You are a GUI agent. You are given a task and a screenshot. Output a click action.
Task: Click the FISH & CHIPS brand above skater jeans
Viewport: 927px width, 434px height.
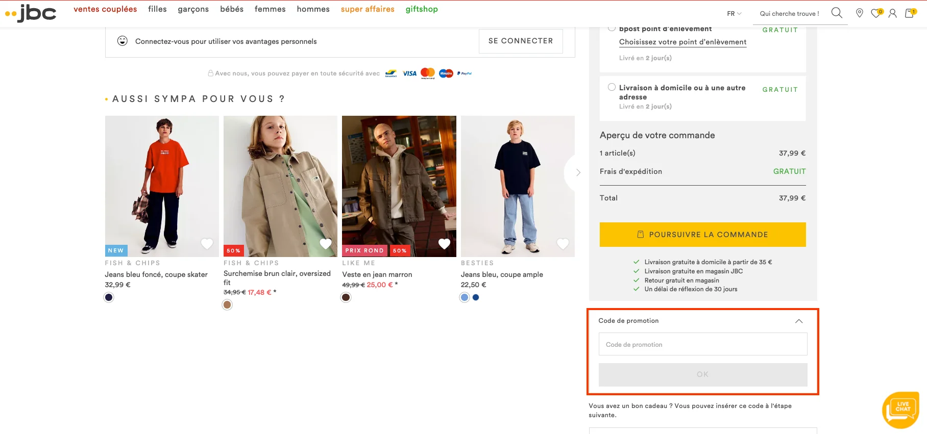(x=133, y=263)
